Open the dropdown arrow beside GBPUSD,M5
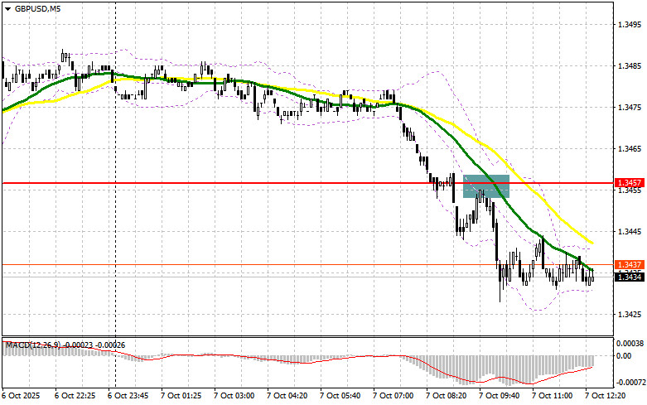Viewport: 647px width, 405px height. click(x=7, y=8)
